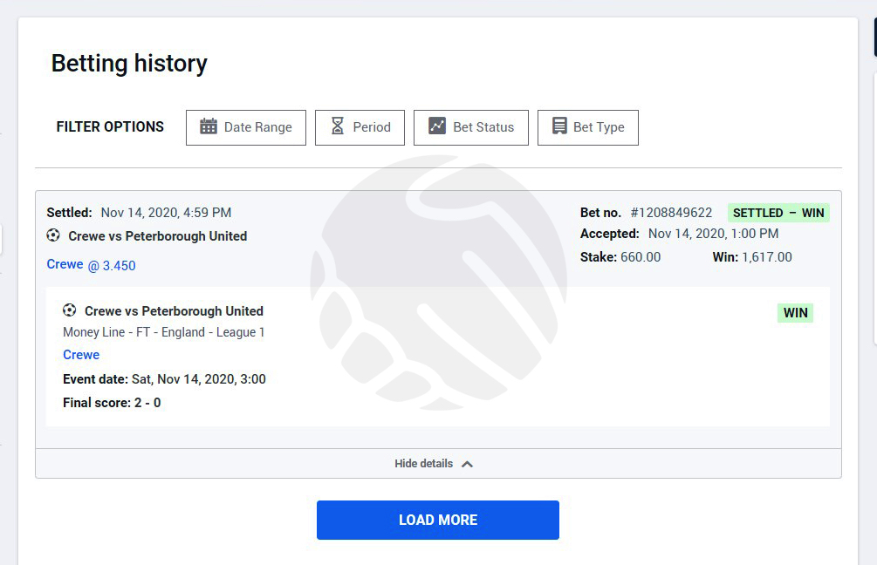Click the soccer ball icon in bet header
877x565 pixels.
(53, 235)
